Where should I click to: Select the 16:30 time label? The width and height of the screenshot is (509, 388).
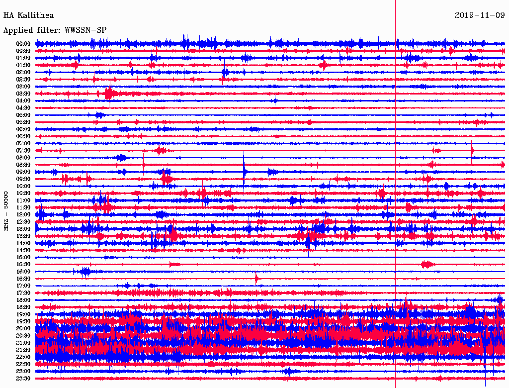tap(23, 279)
